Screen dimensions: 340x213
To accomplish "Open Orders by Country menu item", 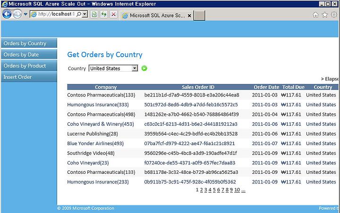I will tap(29, 43).
